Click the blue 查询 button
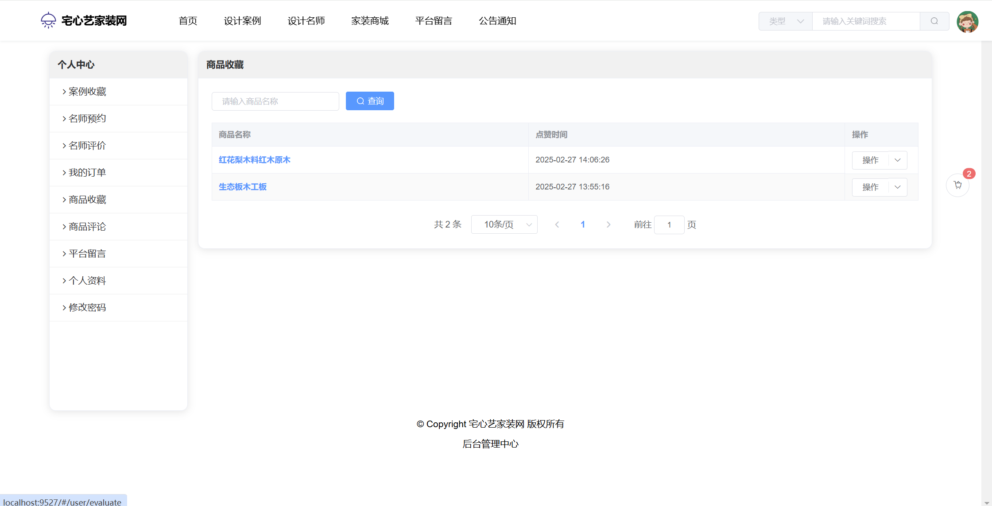992x506 pixels. [x=370, y=101]
